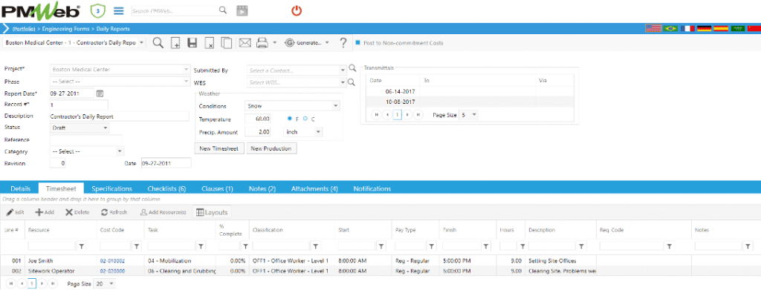The height and width of the screenshot is (290, 761).
Task: Open Transmittals Page Size dropdown
Action: [474, 115]
